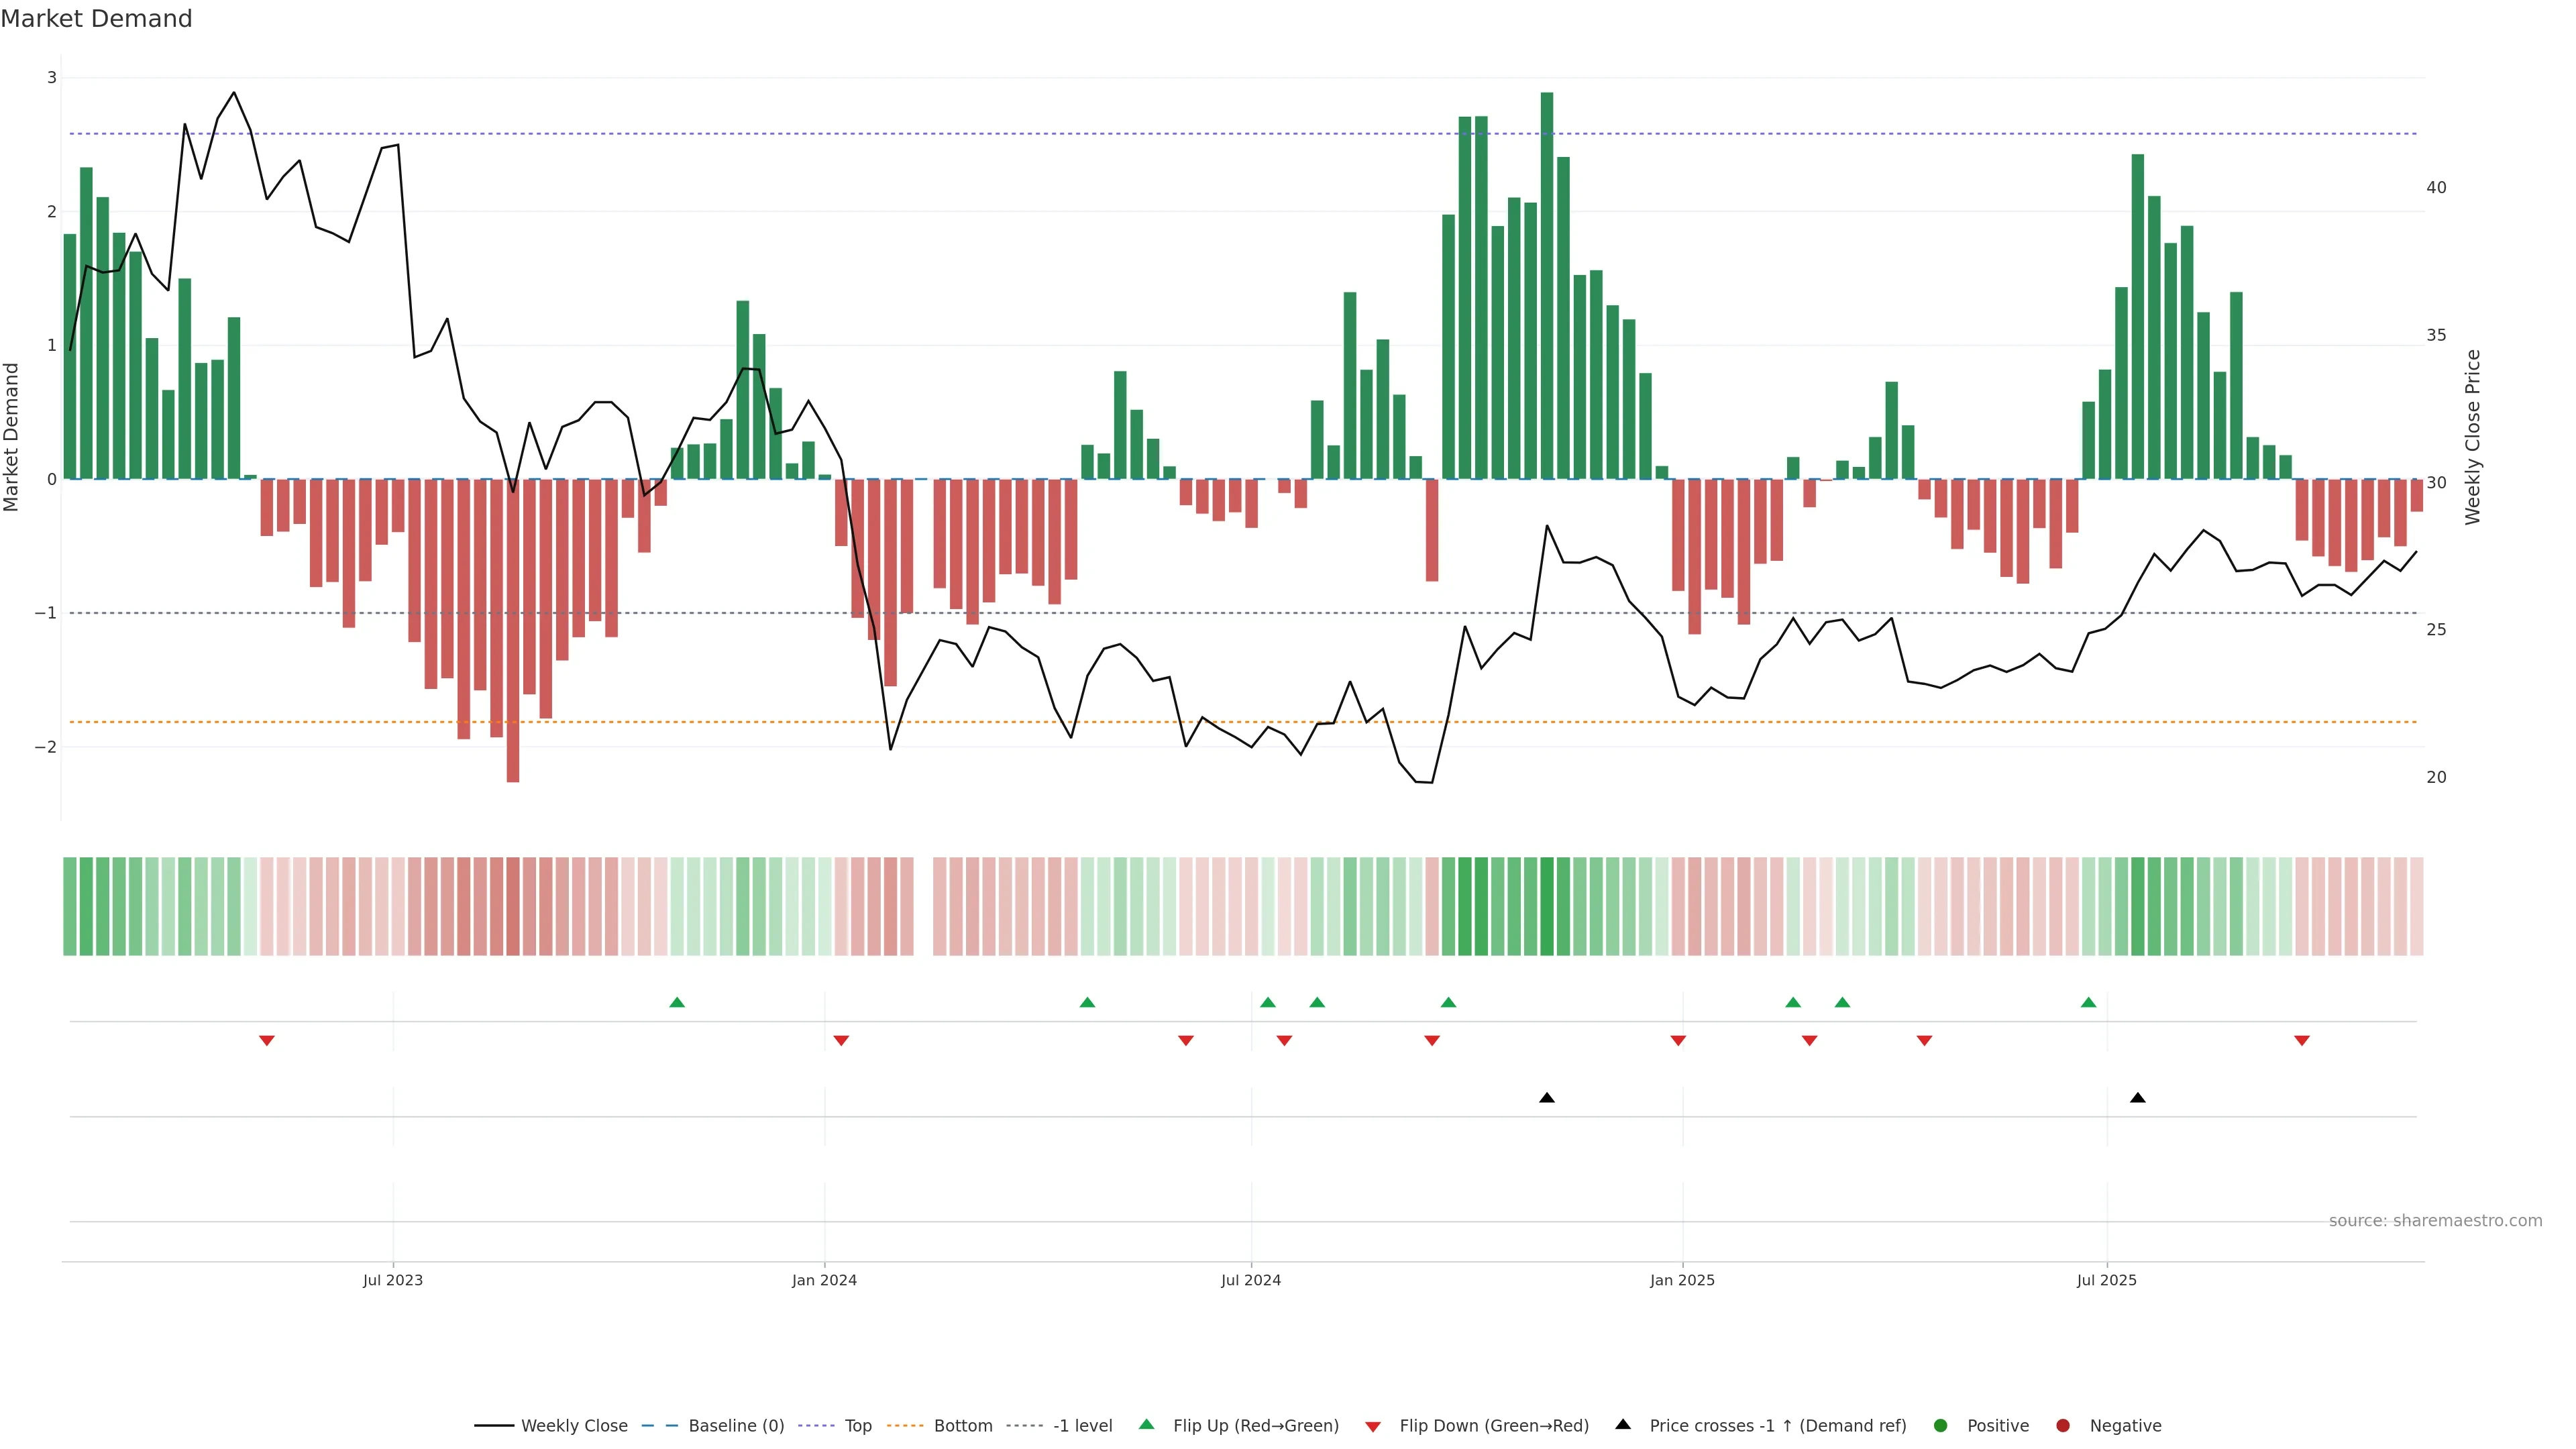Click the darkest green heatmap cell in strip

[1546, 906]
